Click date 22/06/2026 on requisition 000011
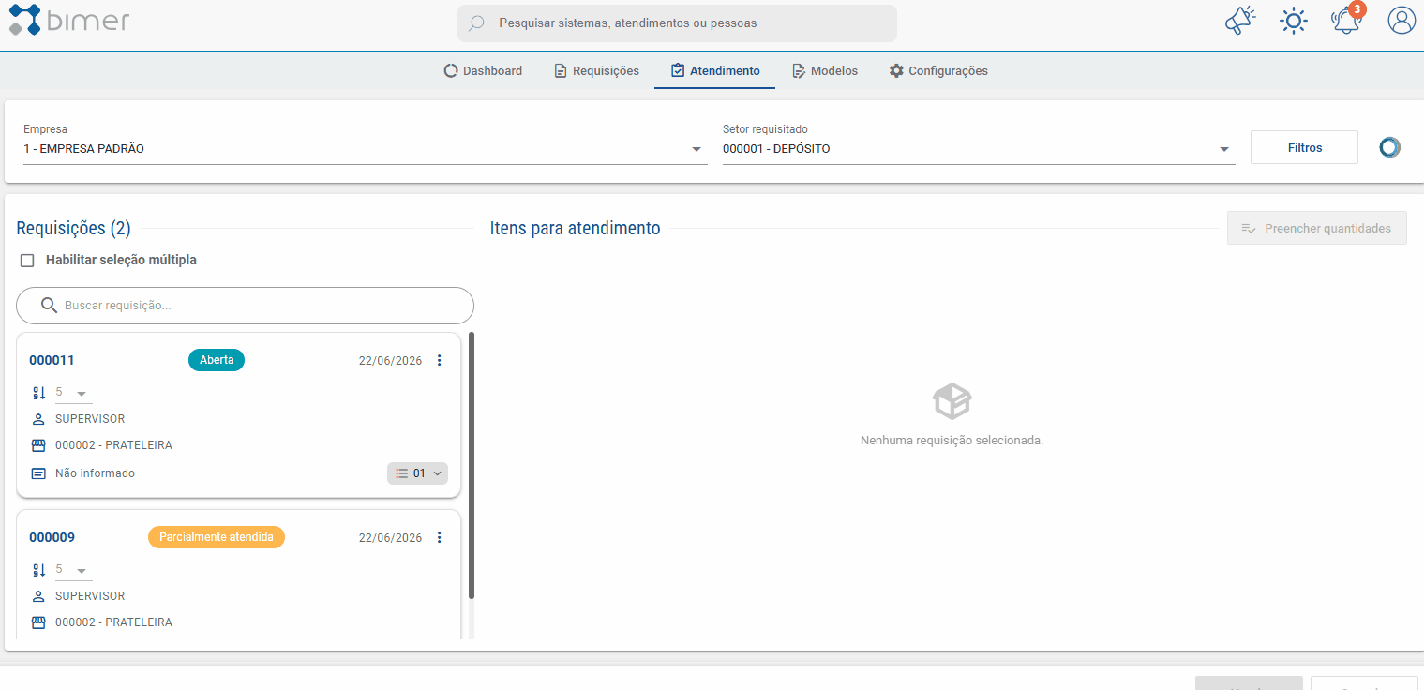The image size is (1424, 690). (x=390, y=361)
